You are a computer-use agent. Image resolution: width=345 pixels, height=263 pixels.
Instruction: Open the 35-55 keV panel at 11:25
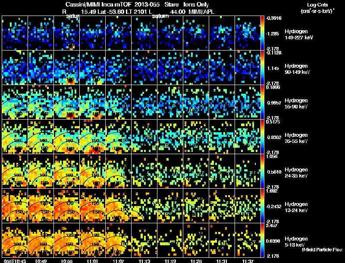click(196, 137)
